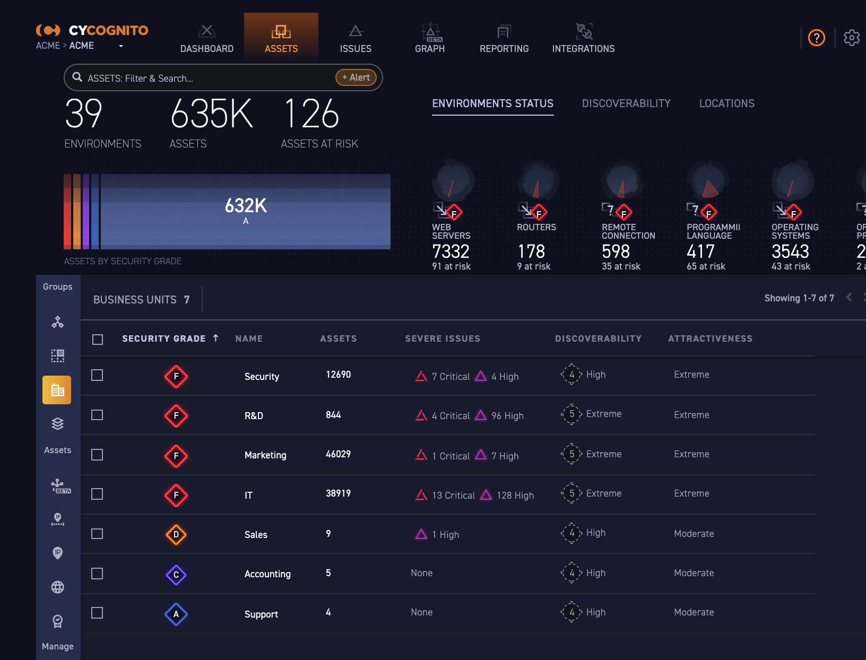Screen dimensions: 866x660
Task: Click the red F segment in security grade bar
Action: coord(67,211)
